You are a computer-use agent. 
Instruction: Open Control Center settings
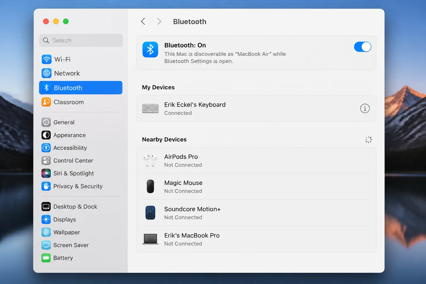(81, 161)
